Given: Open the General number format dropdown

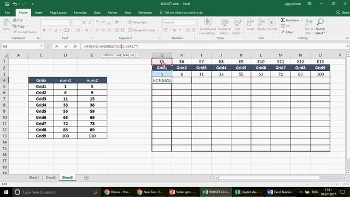Looking at the screenshot, I should 194,22.
